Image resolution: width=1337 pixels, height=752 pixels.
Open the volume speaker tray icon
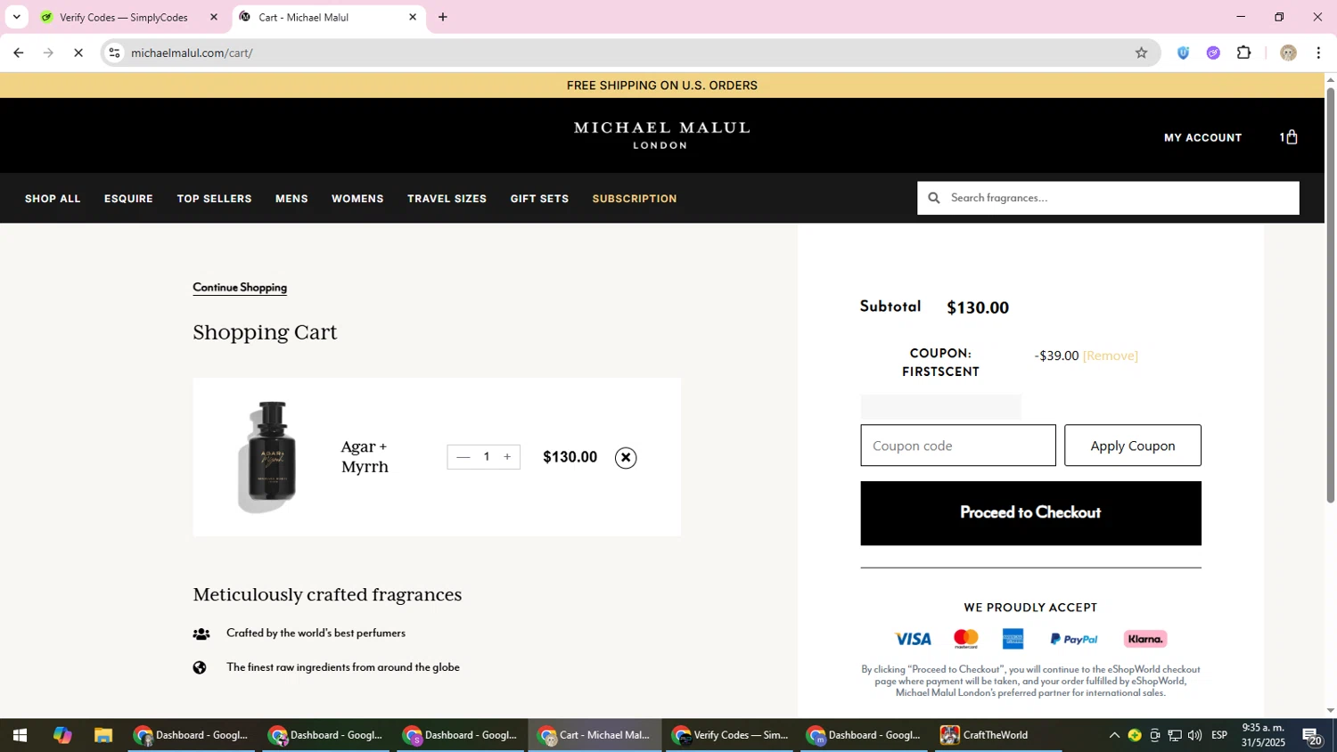pos(1194,735)
